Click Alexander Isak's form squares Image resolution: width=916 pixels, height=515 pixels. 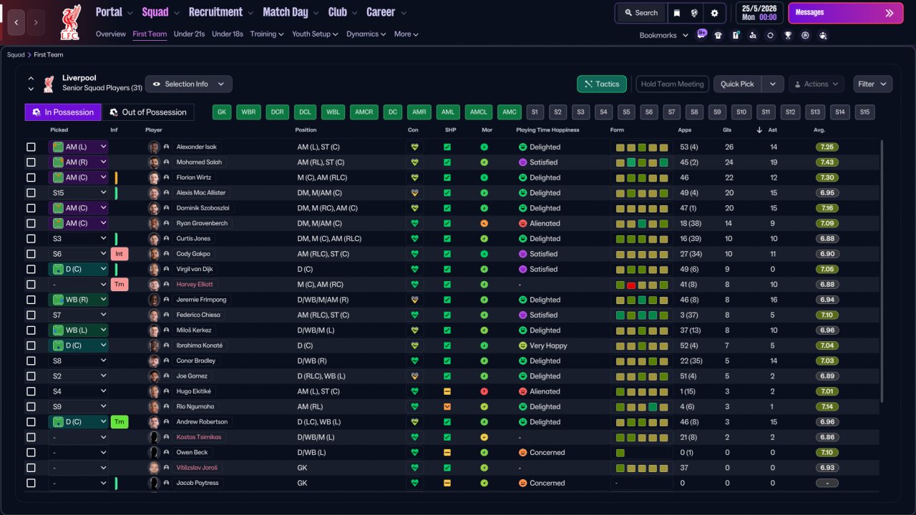642,147
